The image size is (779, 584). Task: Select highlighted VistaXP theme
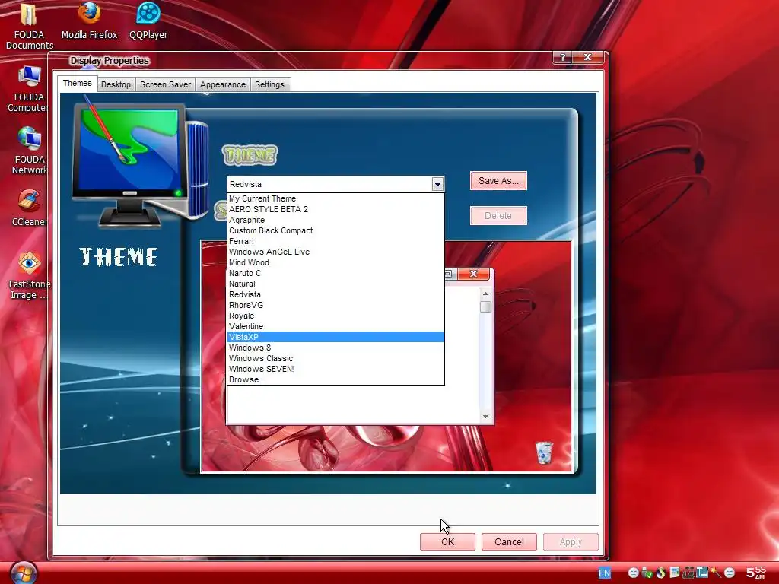pos(335,337)
